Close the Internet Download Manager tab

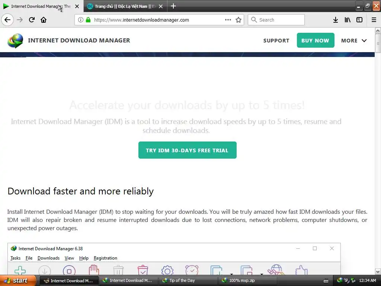(x=77, y=6)
